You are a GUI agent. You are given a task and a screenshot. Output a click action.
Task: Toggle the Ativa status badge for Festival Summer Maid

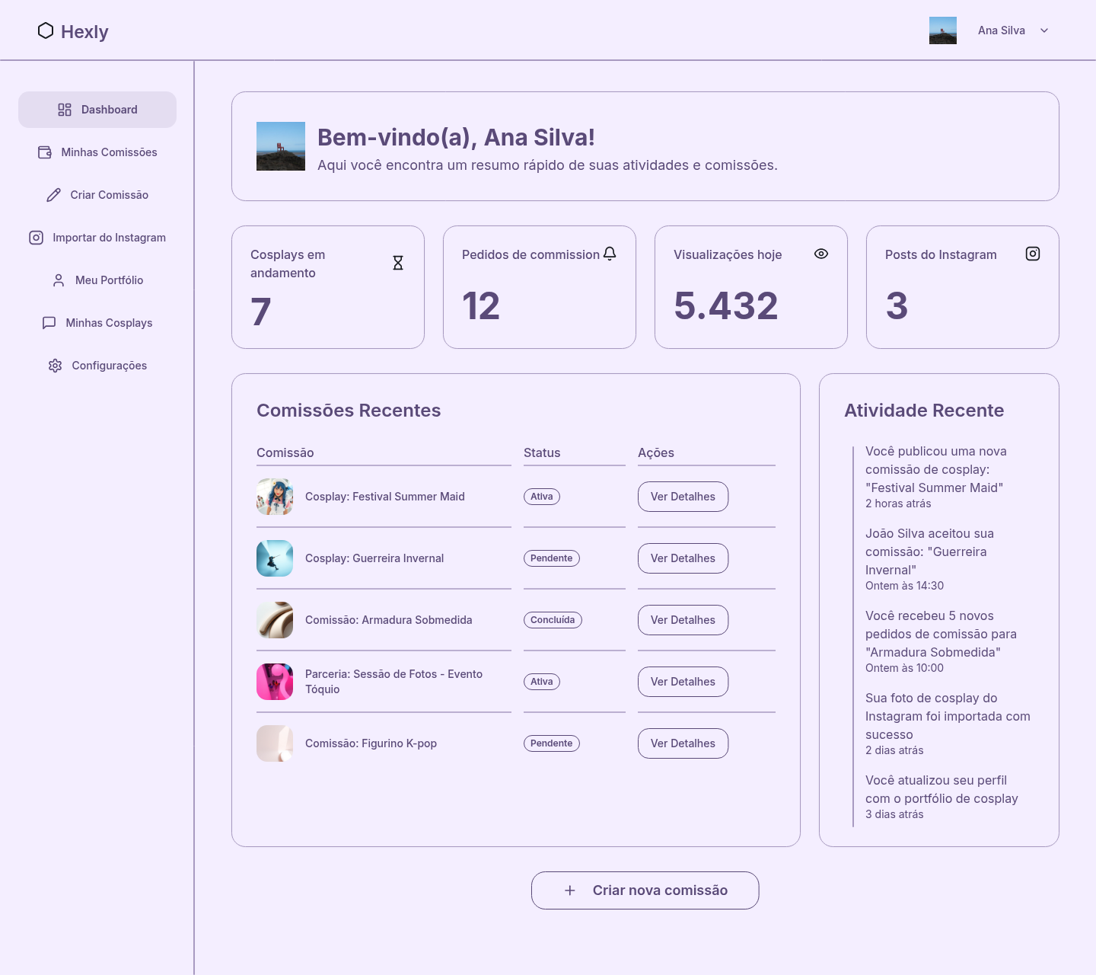click(541, 496)
